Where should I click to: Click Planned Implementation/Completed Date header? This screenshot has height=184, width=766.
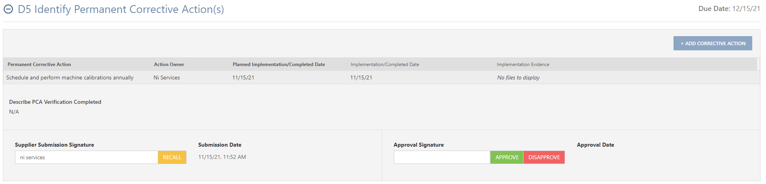click(279, 64)
